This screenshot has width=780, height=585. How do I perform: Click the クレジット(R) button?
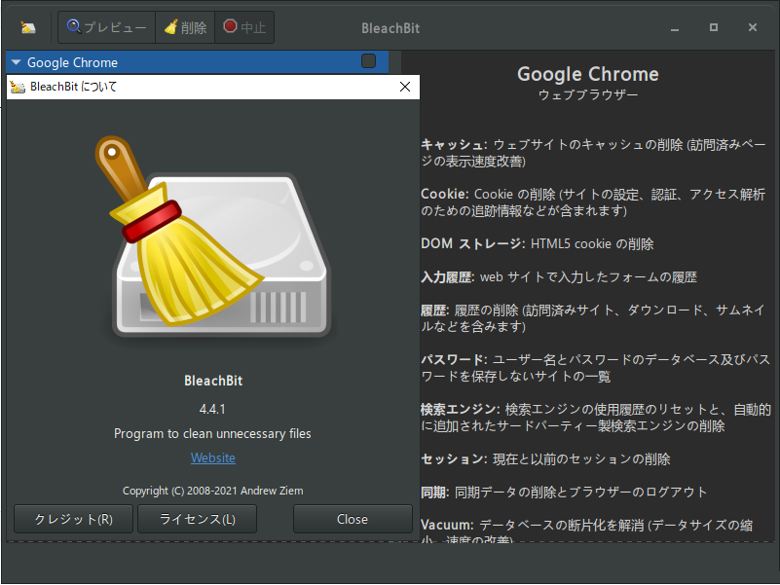(73, 519)
